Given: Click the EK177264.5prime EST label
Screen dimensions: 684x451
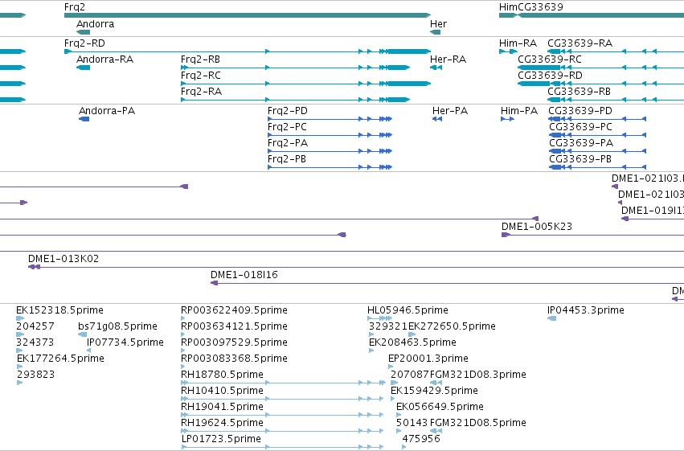Looking at the screenshot, I should point(60,359).
